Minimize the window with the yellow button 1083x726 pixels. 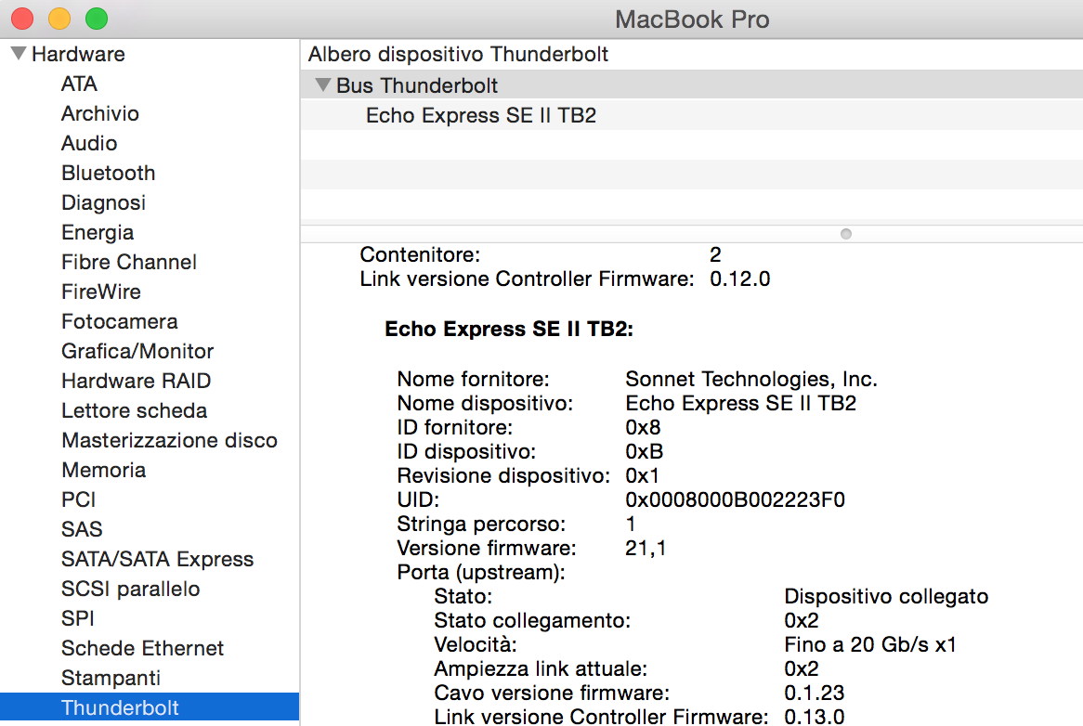(59, 19)
